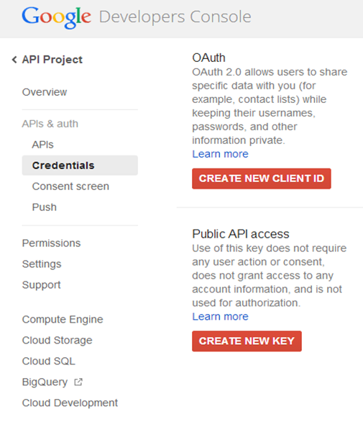Open the Support page
This screenshot has height=427, width=363.
click(41, 285)
